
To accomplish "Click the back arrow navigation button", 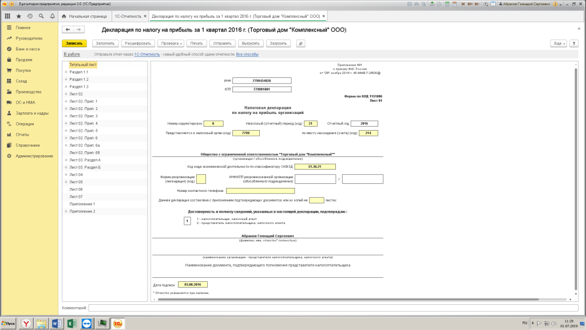I will (x=68, y=30).
